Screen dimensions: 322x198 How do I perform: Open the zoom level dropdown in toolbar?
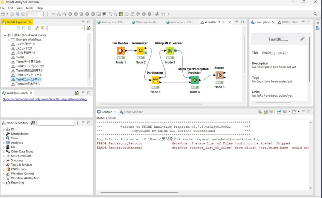[x=41, y=14]
